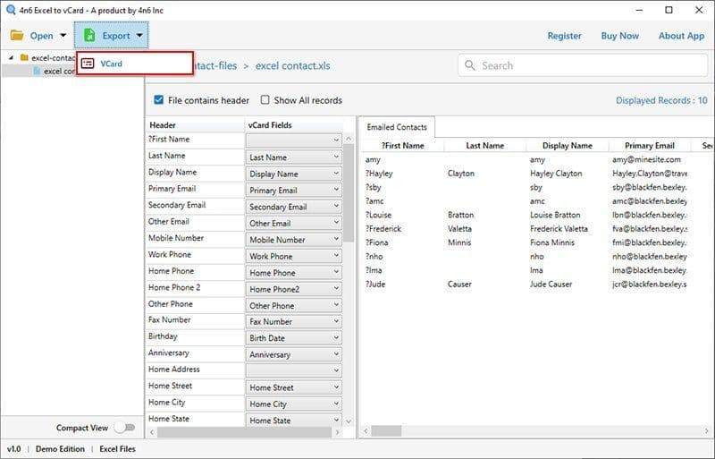The height and width of the screenshot is (459, 715).
Task: Toggle the Compact View switch
Action: point(124,428)
